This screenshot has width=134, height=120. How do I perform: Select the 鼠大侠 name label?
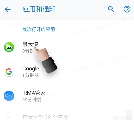coord(30,44)
